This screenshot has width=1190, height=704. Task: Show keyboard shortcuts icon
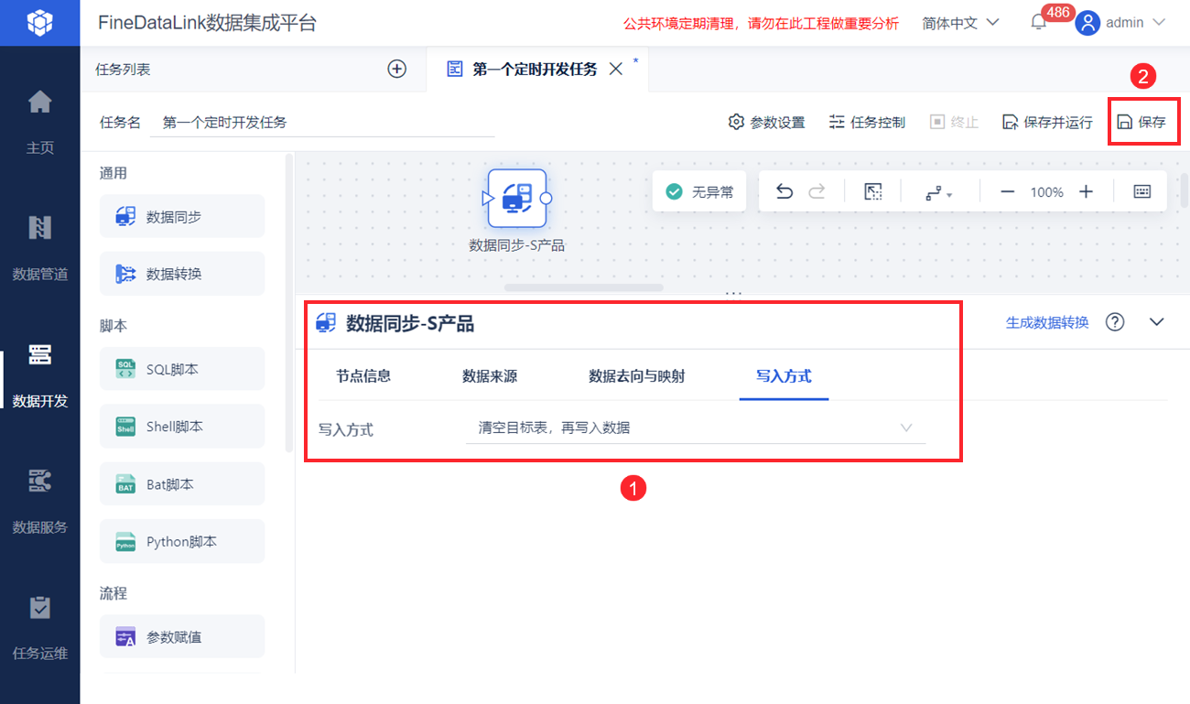coord(1142,191)
